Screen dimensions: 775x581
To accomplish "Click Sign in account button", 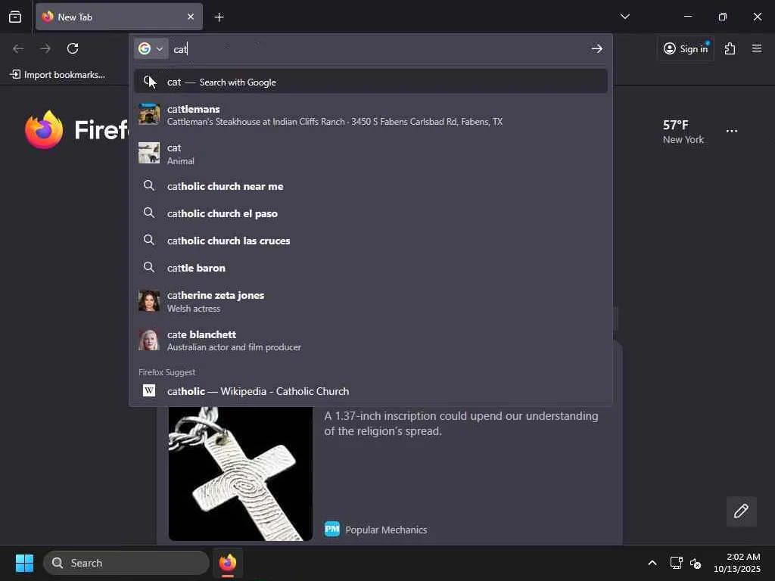I will (686, 48).
